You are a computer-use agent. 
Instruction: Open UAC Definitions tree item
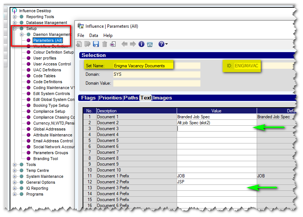point(47,70)
